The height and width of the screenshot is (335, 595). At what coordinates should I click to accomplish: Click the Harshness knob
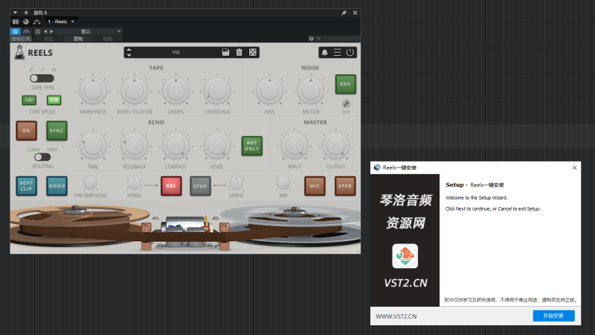click(93, 92)
